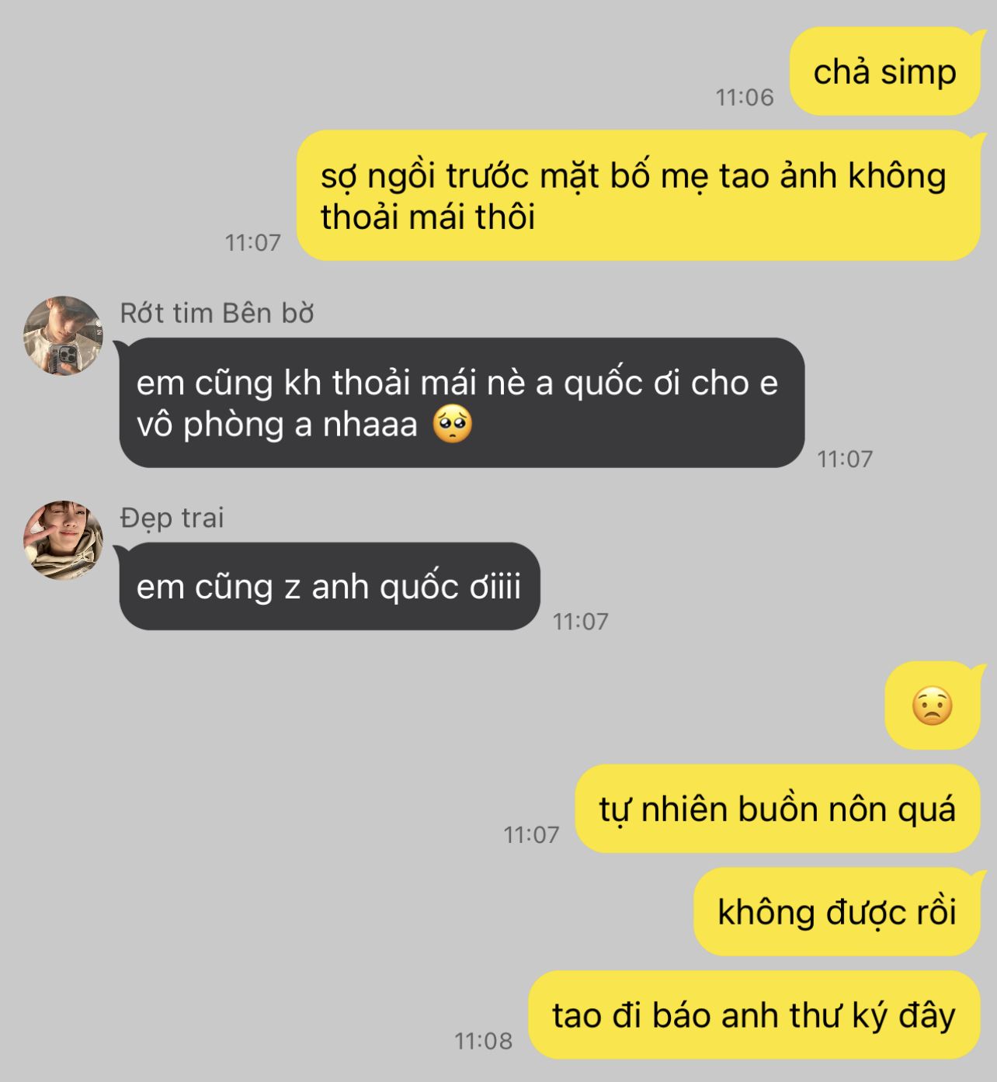Tap 11:07 timestamp beside 'buồn nôn quá'

(x=531, y=834)
